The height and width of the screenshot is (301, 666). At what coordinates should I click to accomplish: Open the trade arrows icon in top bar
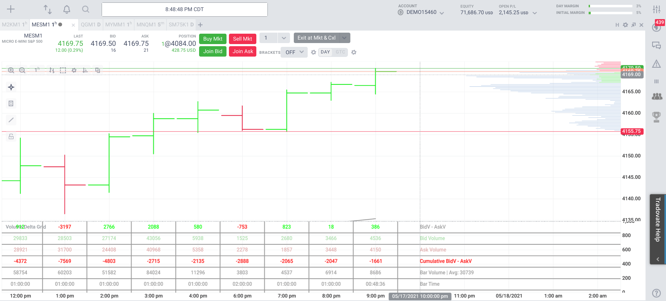(48, 9)
